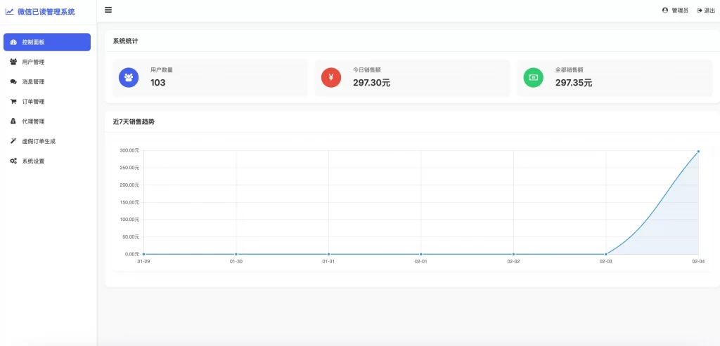Click the 02-04 data point on chart
Viewport: 720px width, 346px height.
[x=698, y=151]
